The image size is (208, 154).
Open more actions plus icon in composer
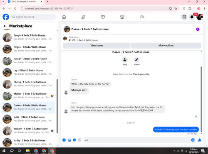click(x=64, y=140)
